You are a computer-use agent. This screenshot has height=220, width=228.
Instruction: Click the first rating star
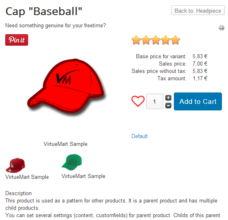(136, 40)
